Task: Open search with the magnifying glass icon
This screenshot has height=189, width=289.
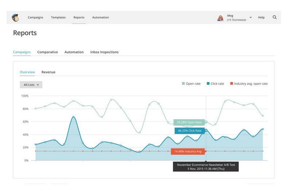Action: tap(274, 17)
